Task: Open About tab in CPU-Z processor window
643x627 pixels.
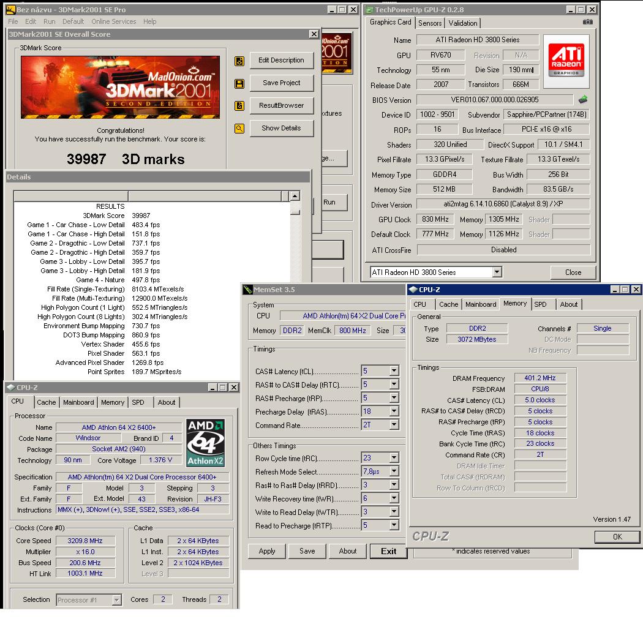Action: (167, 402)
